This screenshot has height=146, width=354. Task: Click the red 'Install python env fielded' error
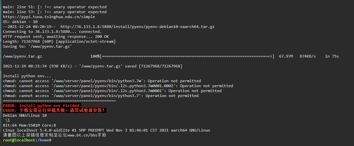pos(42,106)
